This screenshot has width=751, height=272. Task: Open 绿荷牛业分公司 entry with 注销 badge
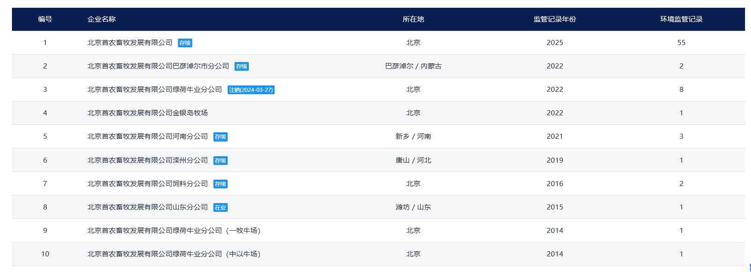(x=155, y=90)
